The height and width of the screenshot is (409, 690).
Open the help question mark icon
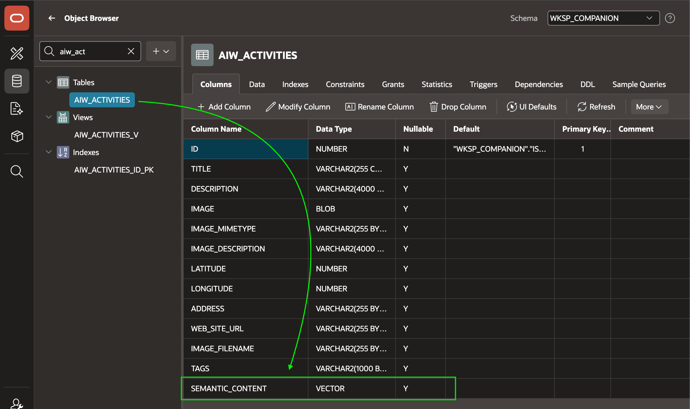coord(670,18)
